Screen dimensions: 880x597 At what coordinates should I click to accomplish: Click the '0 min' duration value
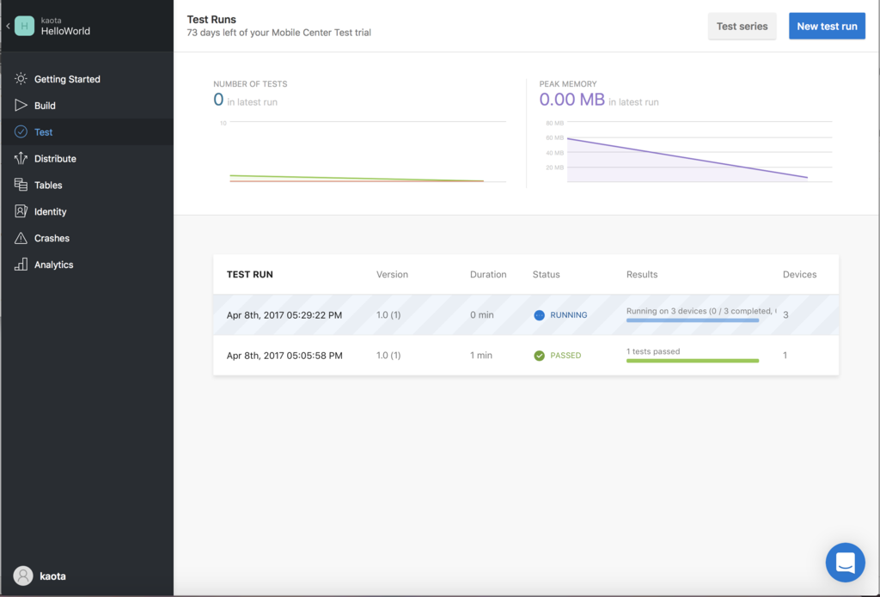click(x=481, y=314)
